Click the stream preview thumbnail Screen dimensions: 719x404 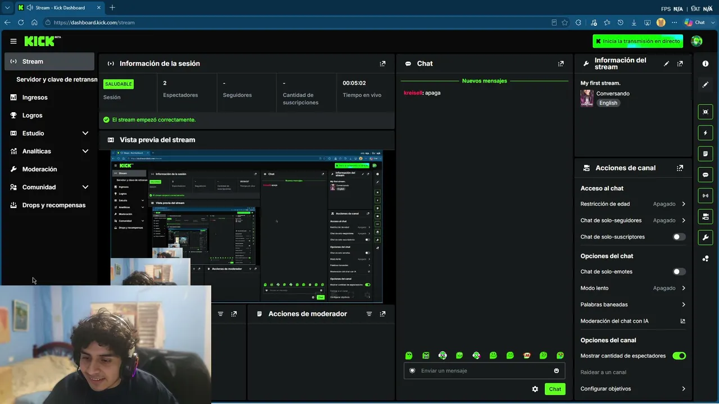coord(247,226)
